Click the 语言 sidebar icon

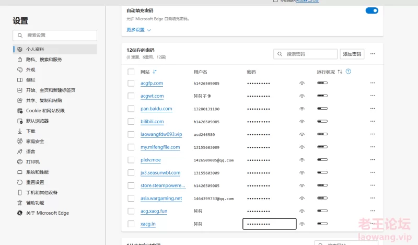click(x=20, y=151)
